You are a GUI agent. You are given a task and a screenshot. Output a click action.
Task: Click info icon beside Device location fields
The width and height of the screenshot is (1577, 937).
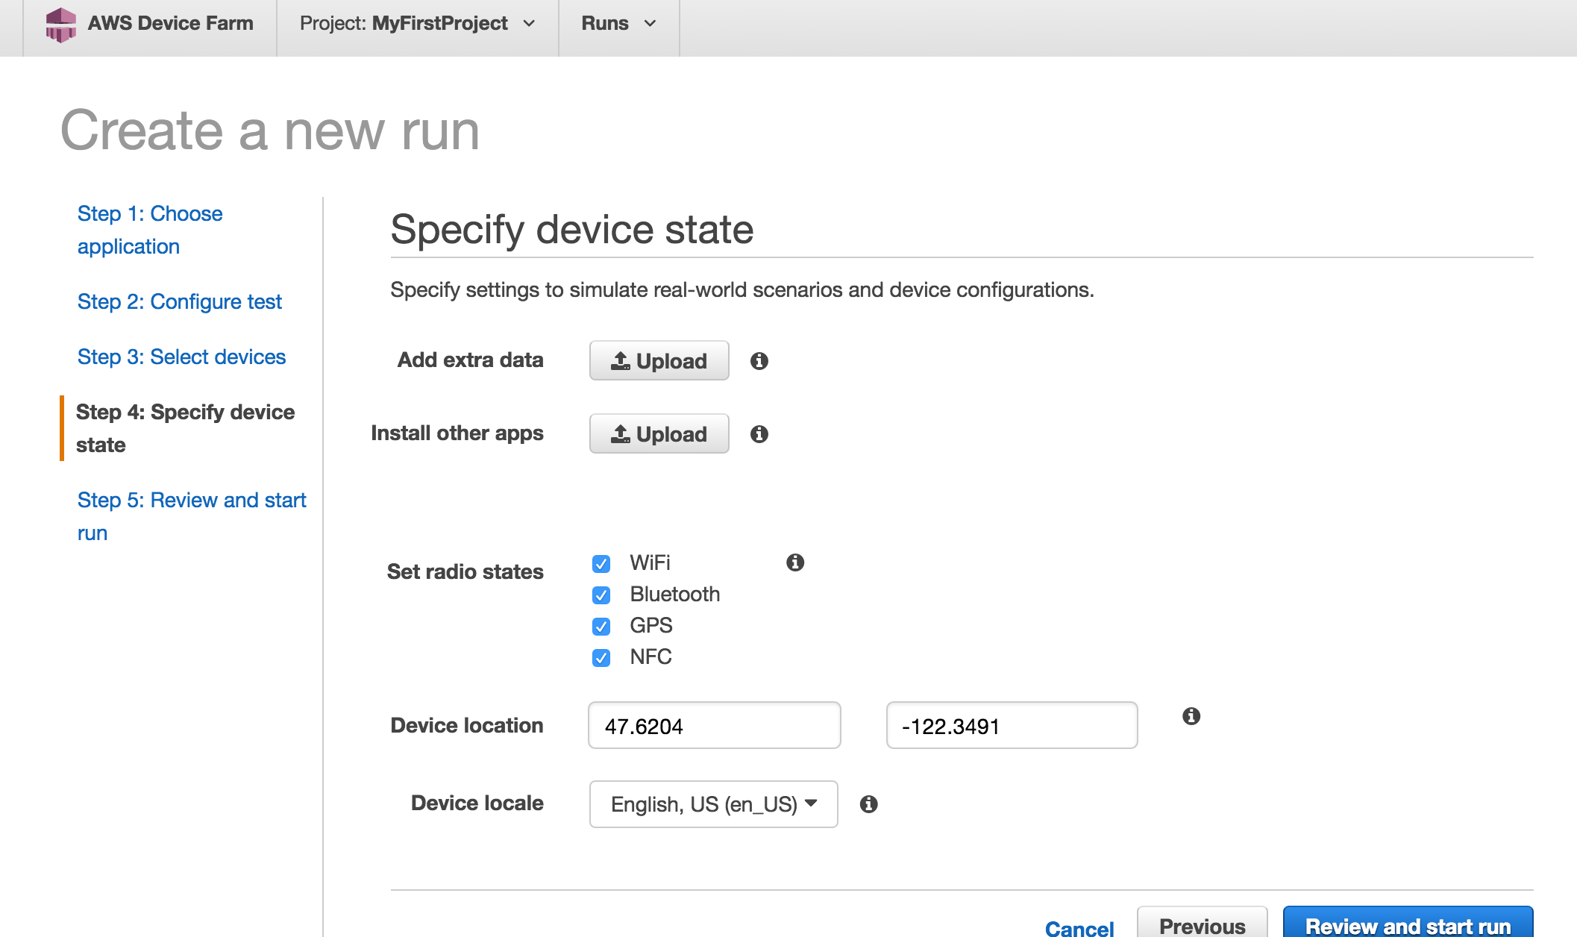(x=1191, y=716)
